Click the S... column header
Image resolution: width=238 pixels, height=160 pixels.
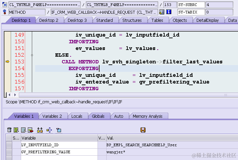(16, 138)
